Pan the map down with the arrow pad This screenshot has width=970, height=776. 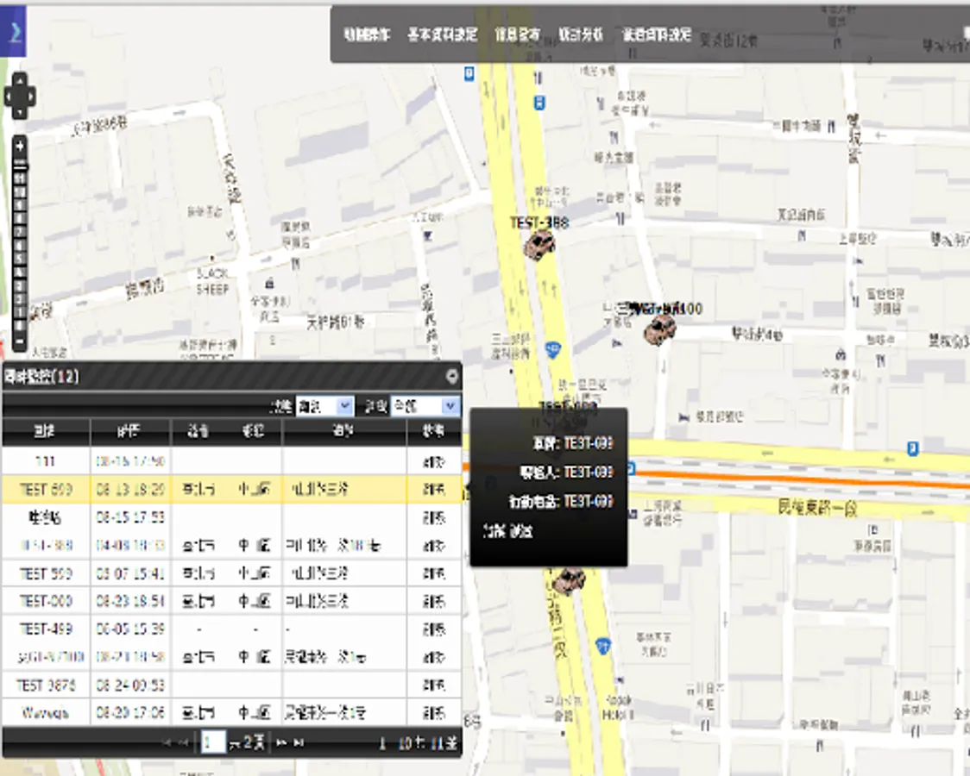click(x=20, y=112)
